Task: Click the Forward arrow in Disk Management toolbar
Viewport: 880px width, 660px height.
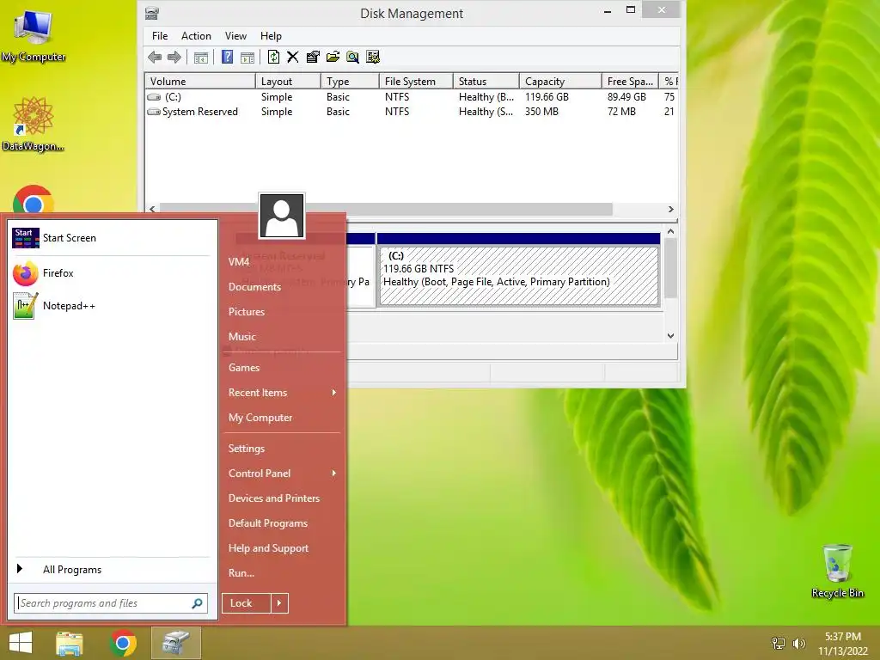Action: pyautogui.click(x=174, y=57)
